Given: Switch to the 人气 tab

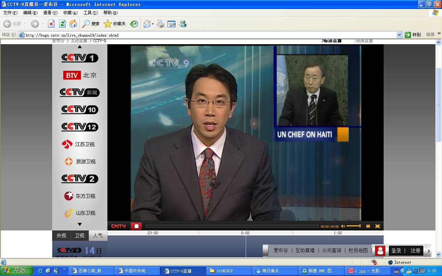Looking at the screenshot, I should click(98, 236).
